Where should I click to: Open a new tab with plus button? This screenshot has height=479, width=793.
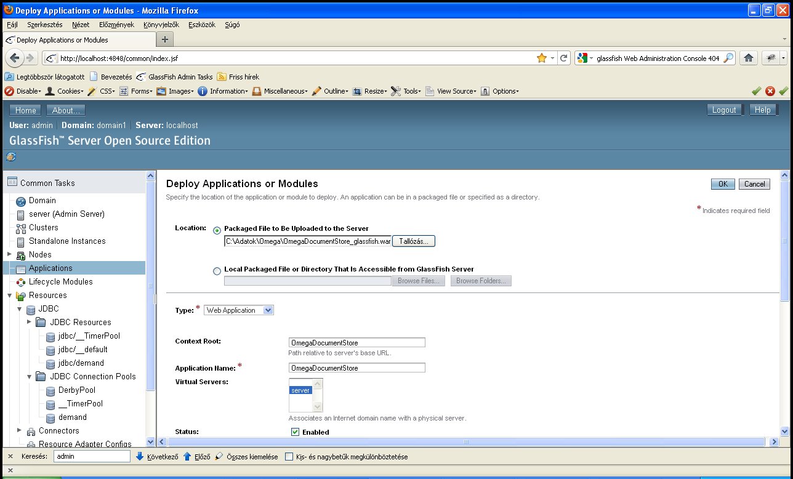[164, 39]
